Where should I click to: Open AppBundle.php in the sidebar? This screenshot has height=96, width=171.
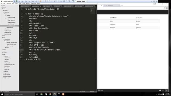9,46
